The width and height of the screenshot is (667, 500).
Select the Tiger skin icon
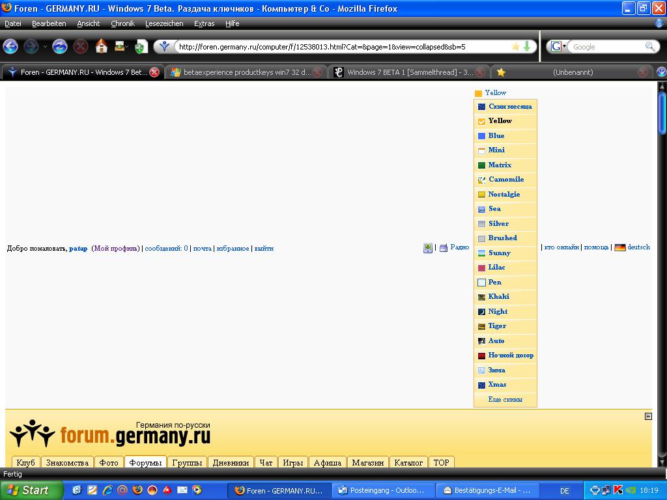click(481, 327)
